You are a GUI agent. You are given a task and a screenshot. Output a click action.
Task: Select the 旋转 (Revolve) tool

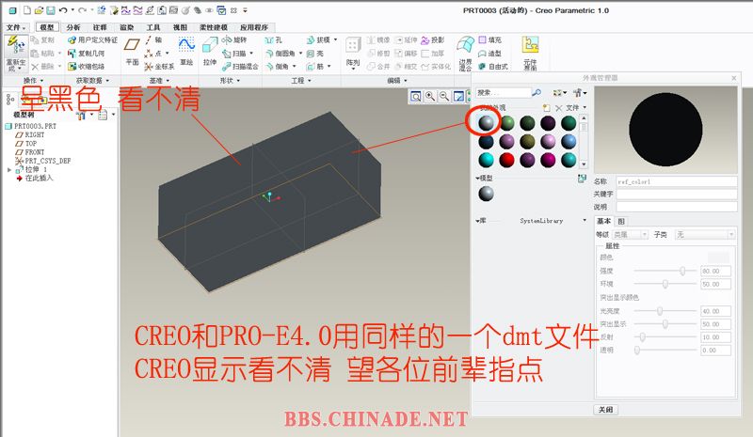[x=234, y=39]
